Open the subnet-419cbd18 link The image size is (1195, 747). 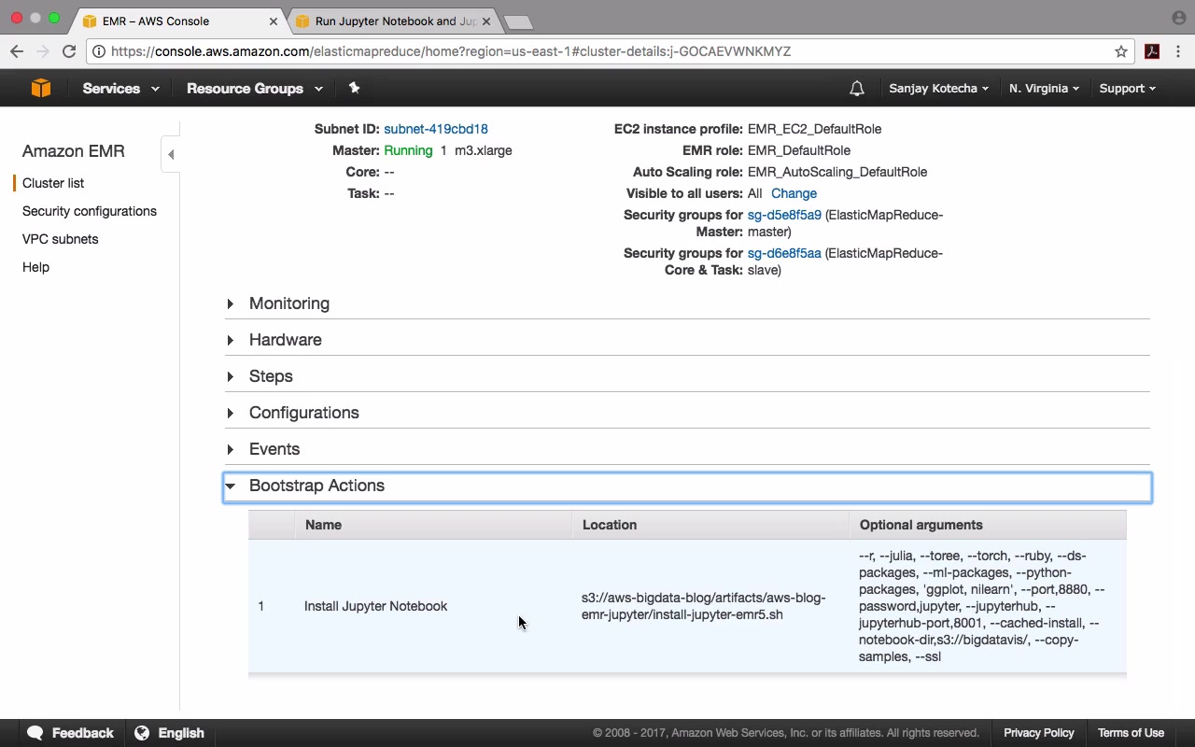coord(436,129)
